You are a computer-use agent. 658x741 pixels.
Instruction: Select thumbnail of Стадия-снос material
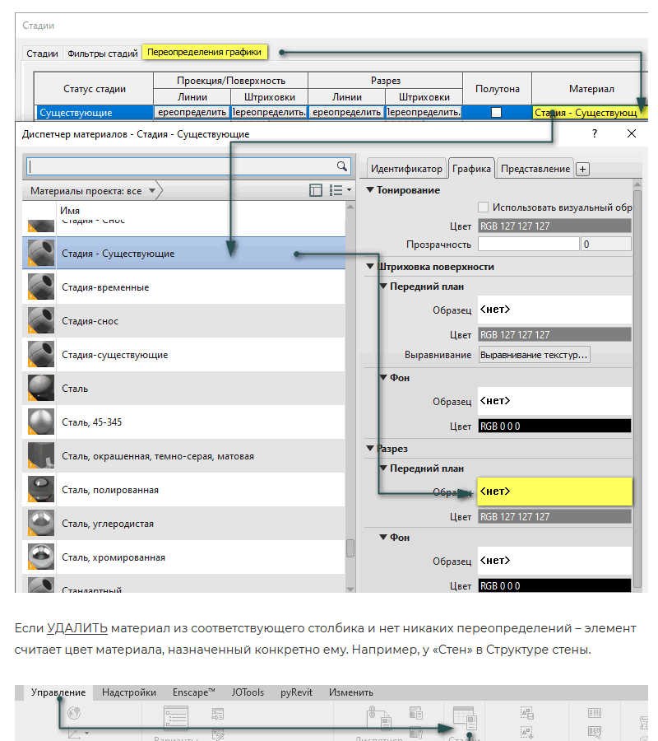point(40,320)
